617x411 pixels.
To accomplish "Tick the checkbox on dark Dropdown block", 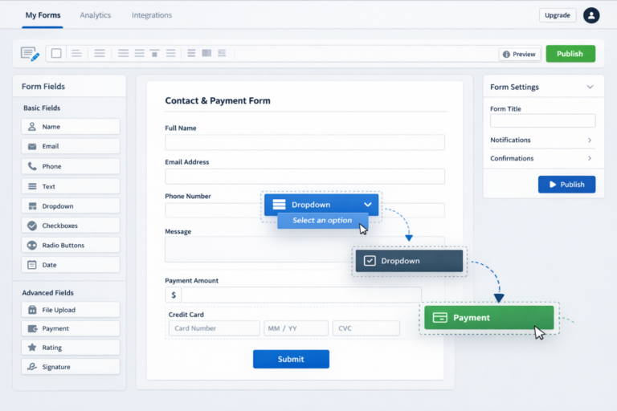I will (370, 261).
